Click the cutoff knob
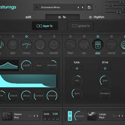This screenshot has height=125, width=125. [26, 65]
